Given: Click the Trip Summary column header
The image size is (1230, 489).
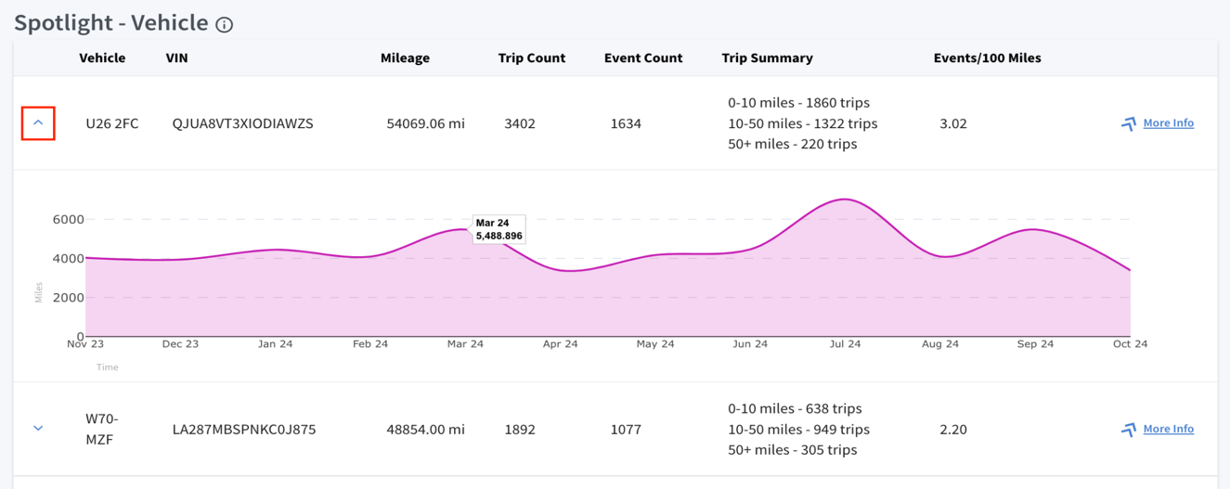Looking at the screenshot, I should coord(767,58).
